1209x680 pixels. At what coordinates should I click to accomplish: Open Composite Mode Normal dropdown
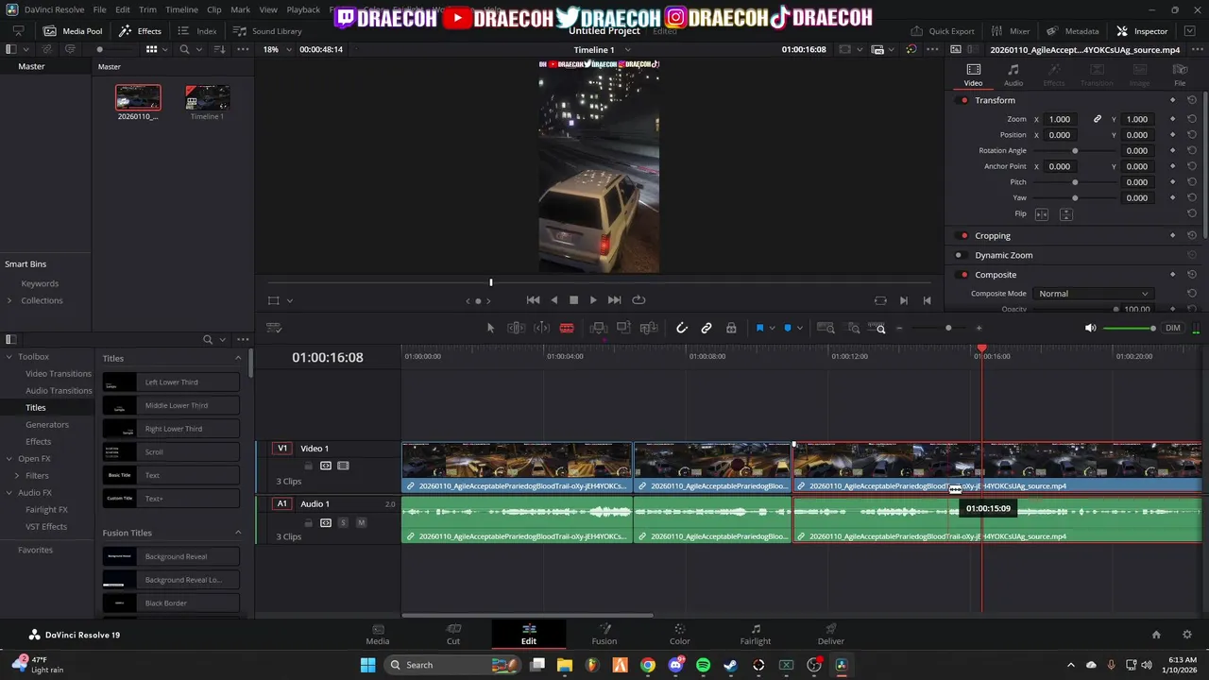tap(1093, 294)
